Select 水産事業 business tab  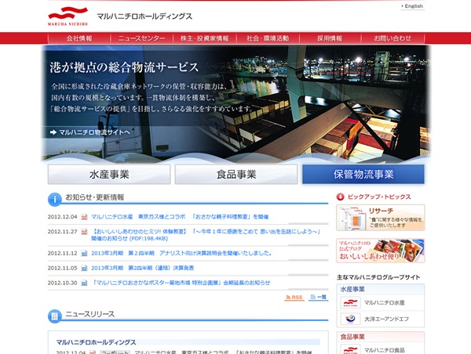(x=109, y=174)
